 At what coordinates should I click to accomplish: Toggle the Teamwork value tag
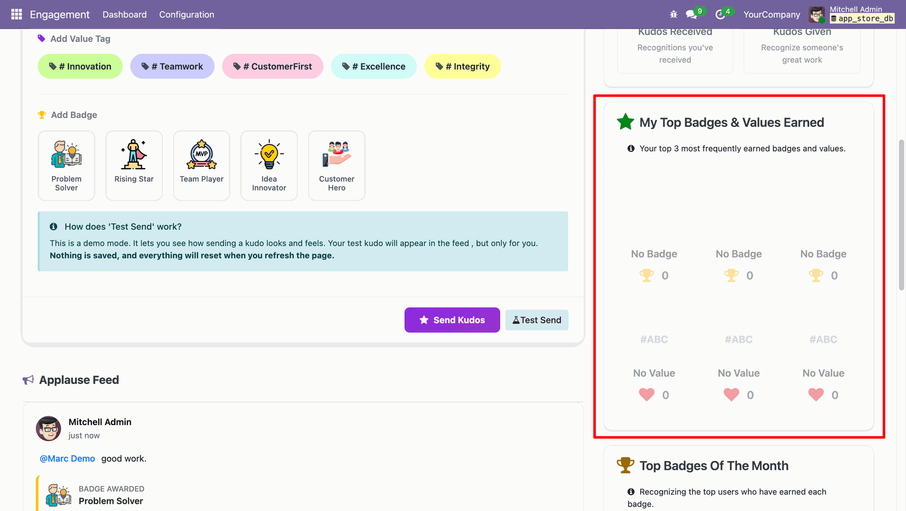[172, 67]
